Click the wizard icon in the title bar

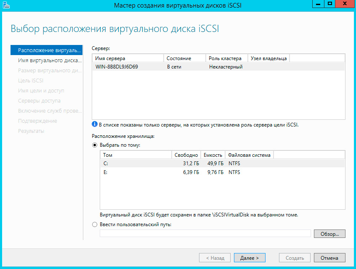(6, 5)
